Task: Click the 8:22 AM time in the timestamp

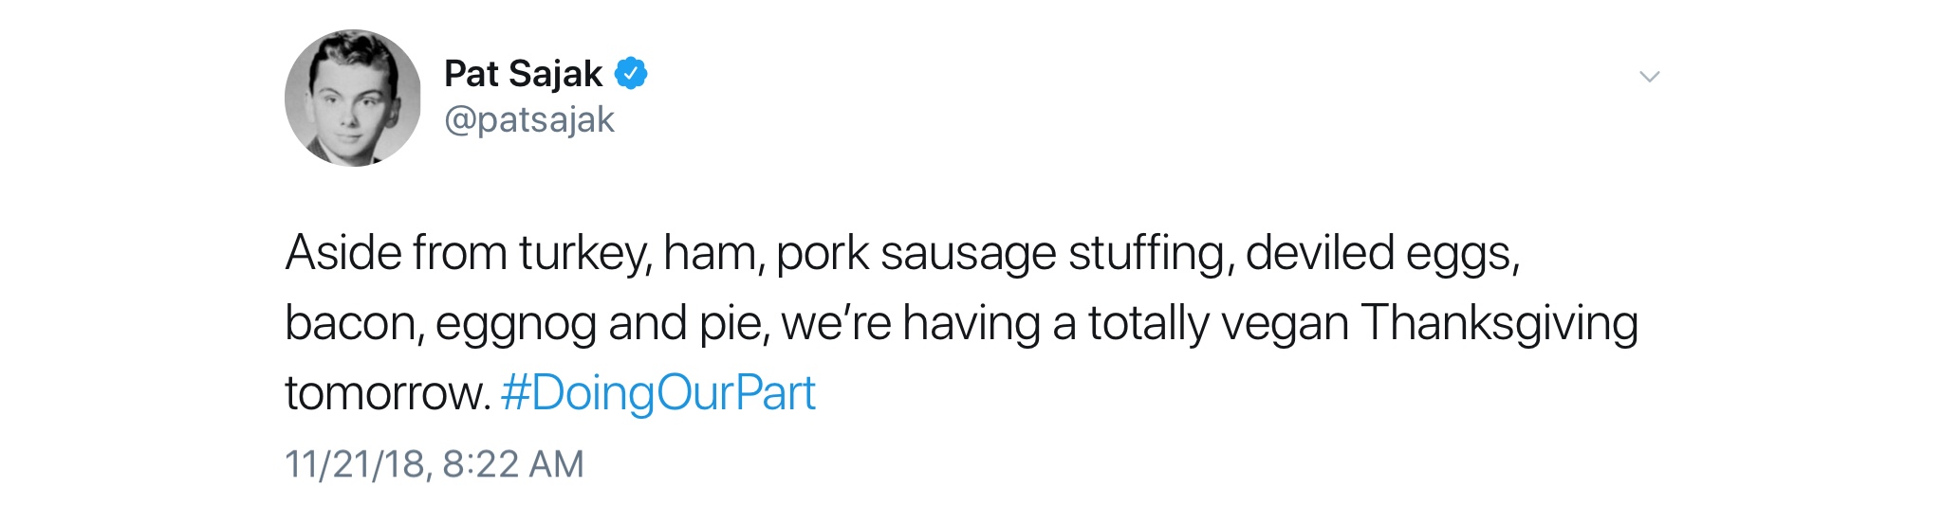Action: point(512,464)
